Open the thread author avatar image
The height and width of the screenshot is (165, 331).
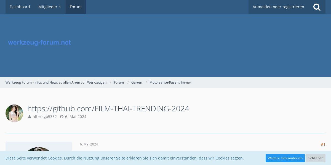[14, 113]
